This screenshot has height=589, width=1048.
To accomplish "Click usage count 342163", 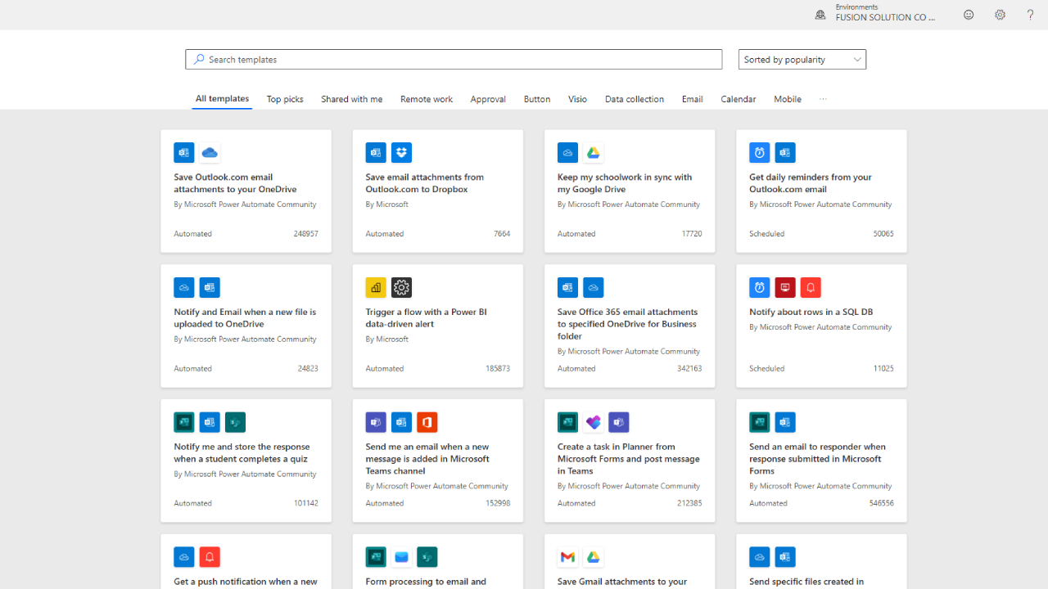I will tap(689, 368).
